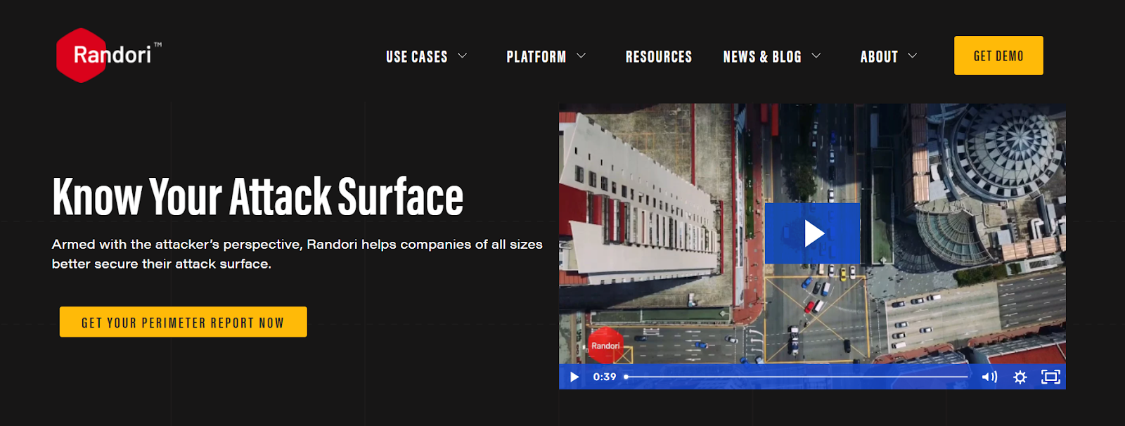
Task: Click the Know Your Attack Surface heading
Action: click(258, 196)
